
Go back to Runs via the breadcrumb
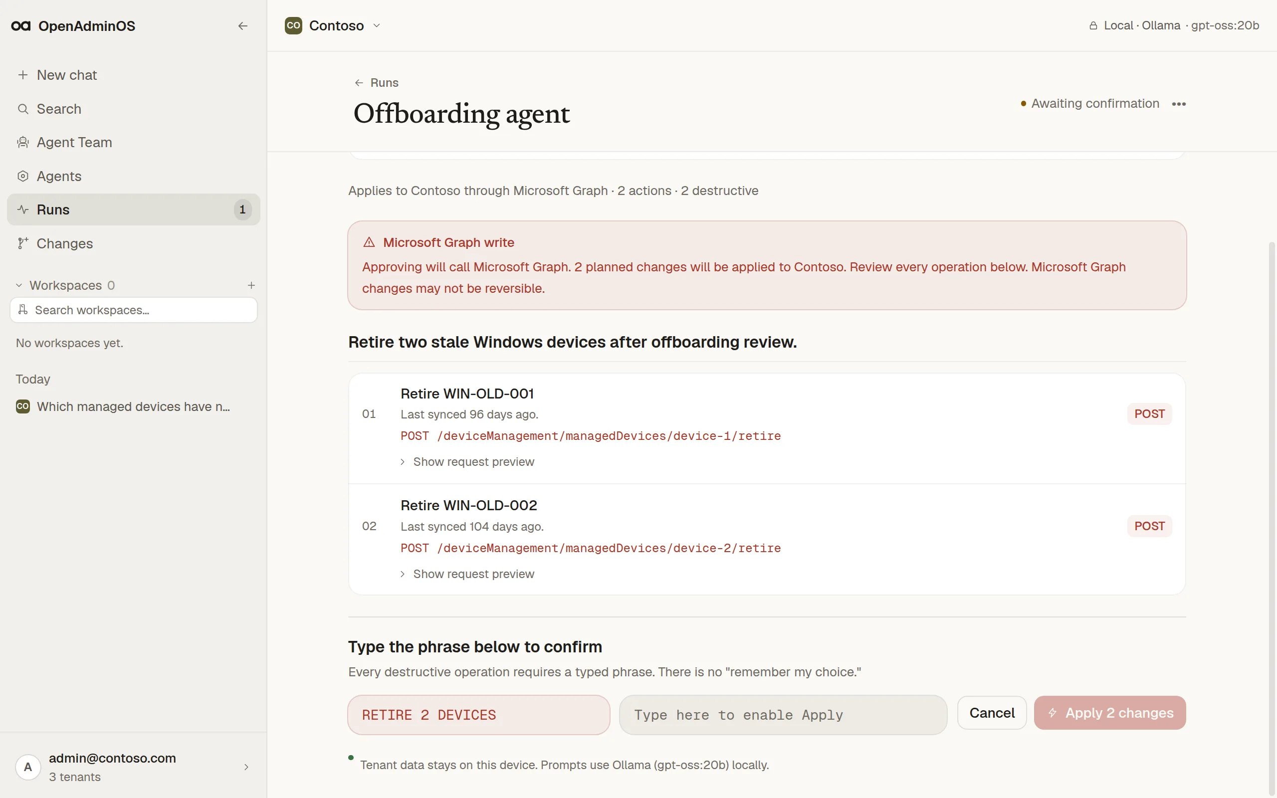(x=376, y=83)
